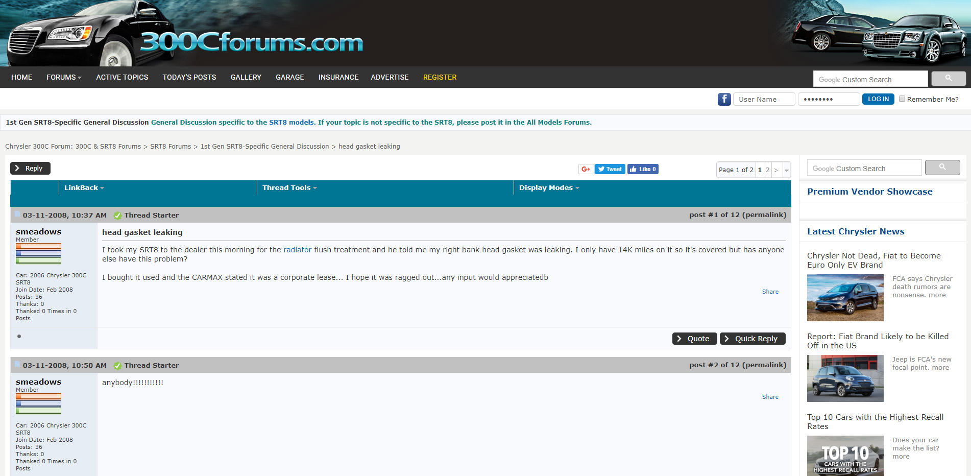This screenshot has height=476, width=971.
Task: Click the offline status dot under smeadows
Action: coord(19,336)
